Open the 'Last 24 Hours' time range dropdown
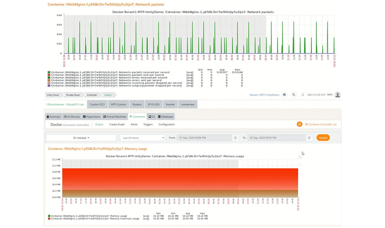The image size is (385, 228). (x=142, y=138)
